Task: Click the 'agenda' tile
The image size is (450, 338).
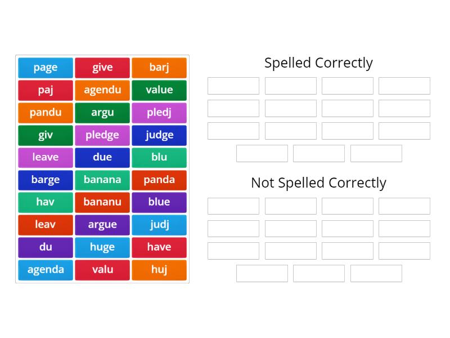Action: coord(45,270)
